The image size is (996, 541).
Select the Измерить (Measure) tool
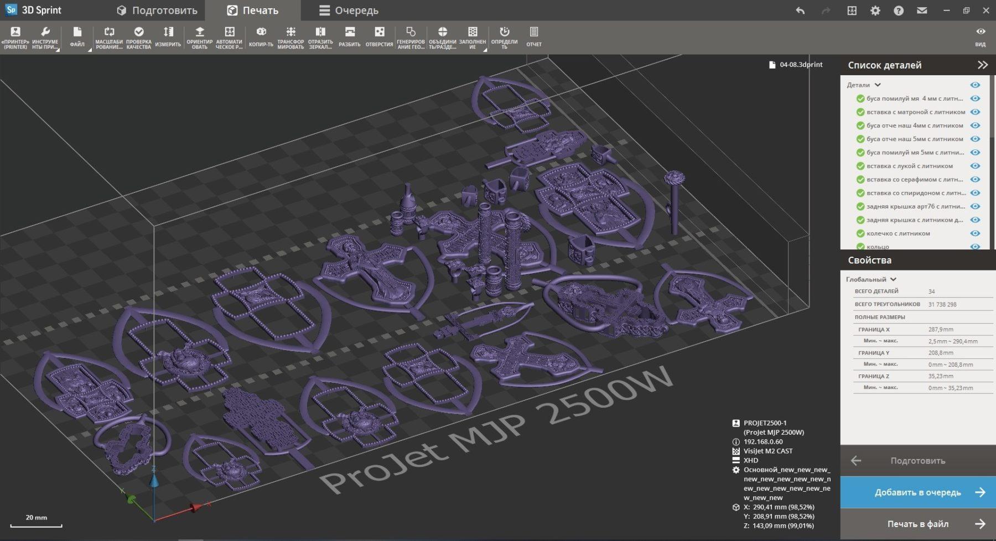tap(168, 38)
